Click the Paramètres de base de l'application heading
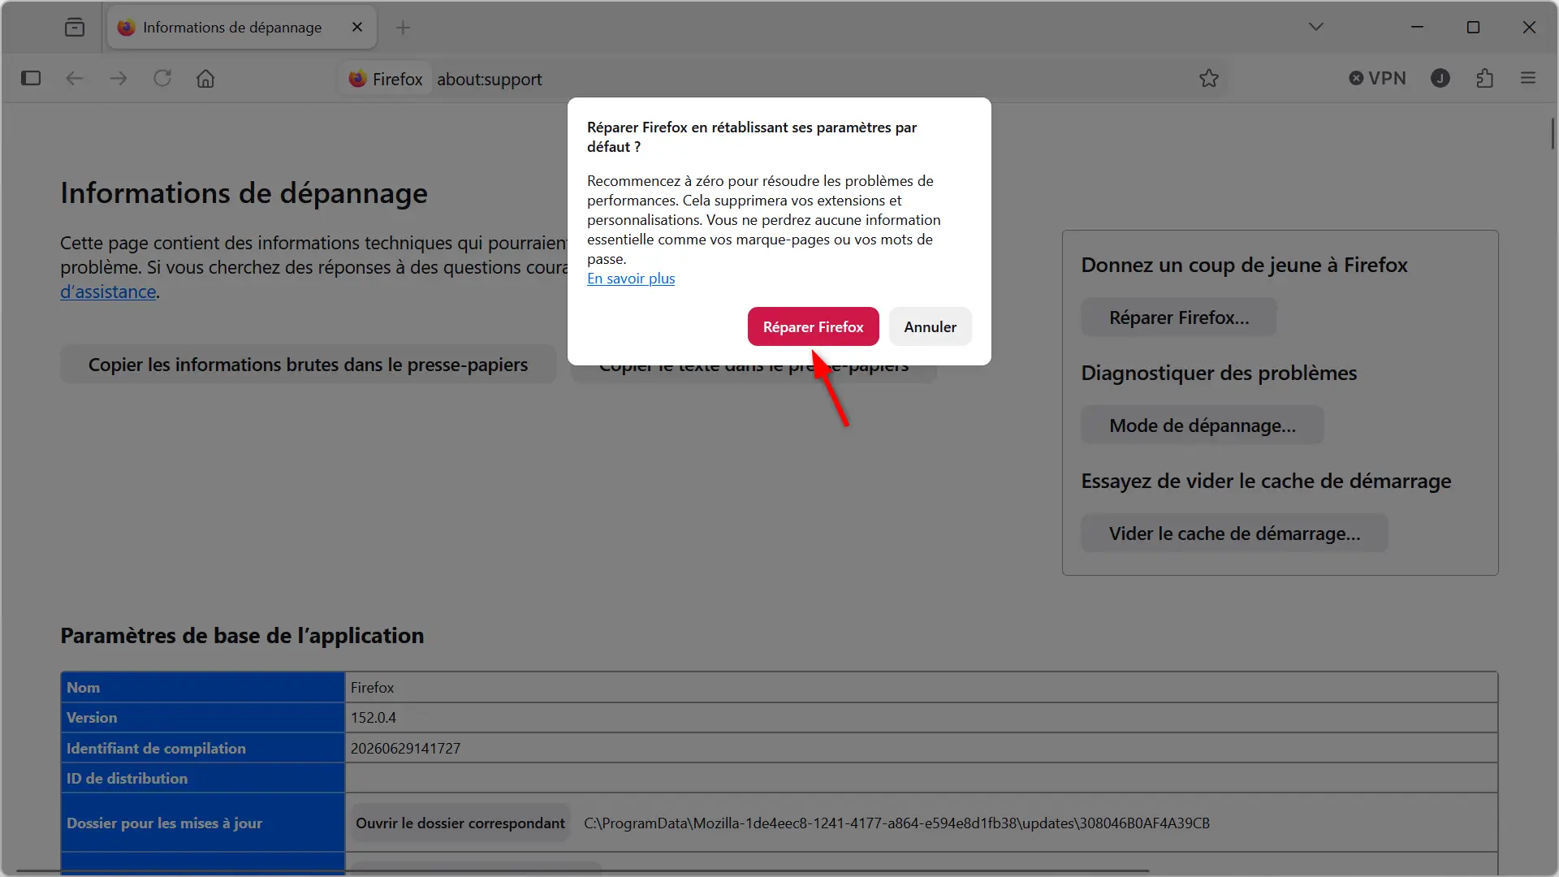The image size is (1559, 877). pos(242,636)
